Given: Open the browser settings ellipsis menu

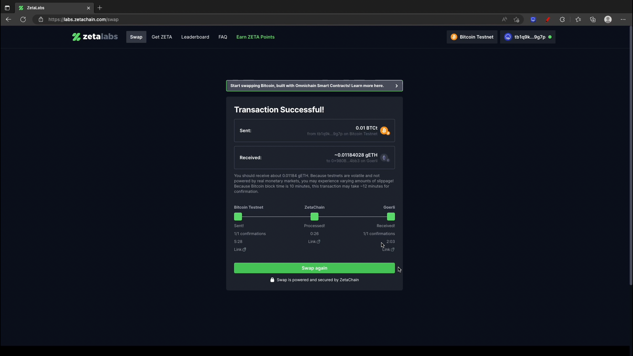Looking at the screenshot, I should [623, 19].
